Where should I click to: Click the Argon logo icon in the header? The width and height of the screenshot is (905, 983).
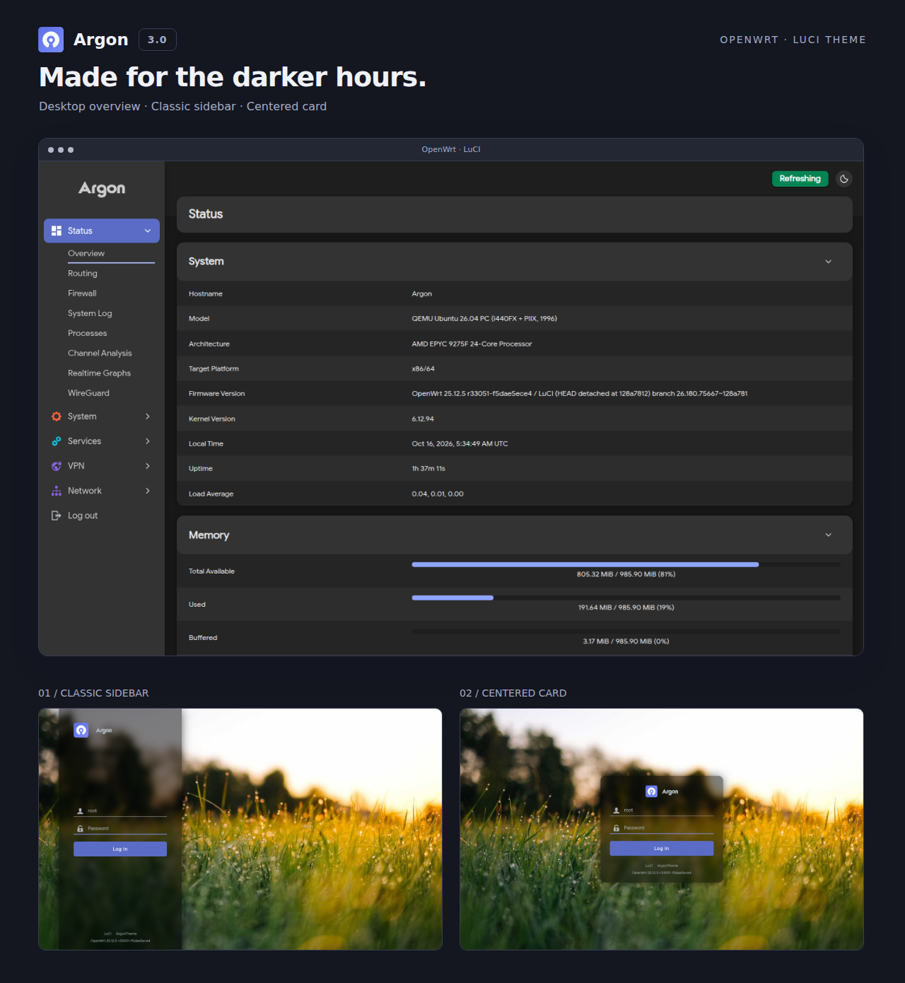pyautogui.click(x=51, y=40)
